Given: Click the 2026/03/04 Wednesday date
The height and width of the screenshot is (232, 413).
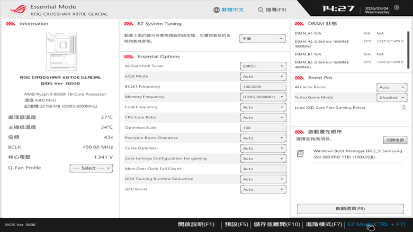Looking at the screenshot, I should [377, 10].
